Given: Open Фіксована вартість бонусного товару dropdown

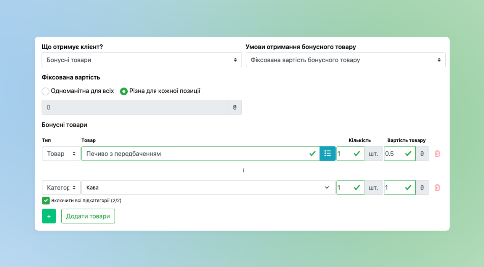Looking at the screenshot, I should [345, 60].
